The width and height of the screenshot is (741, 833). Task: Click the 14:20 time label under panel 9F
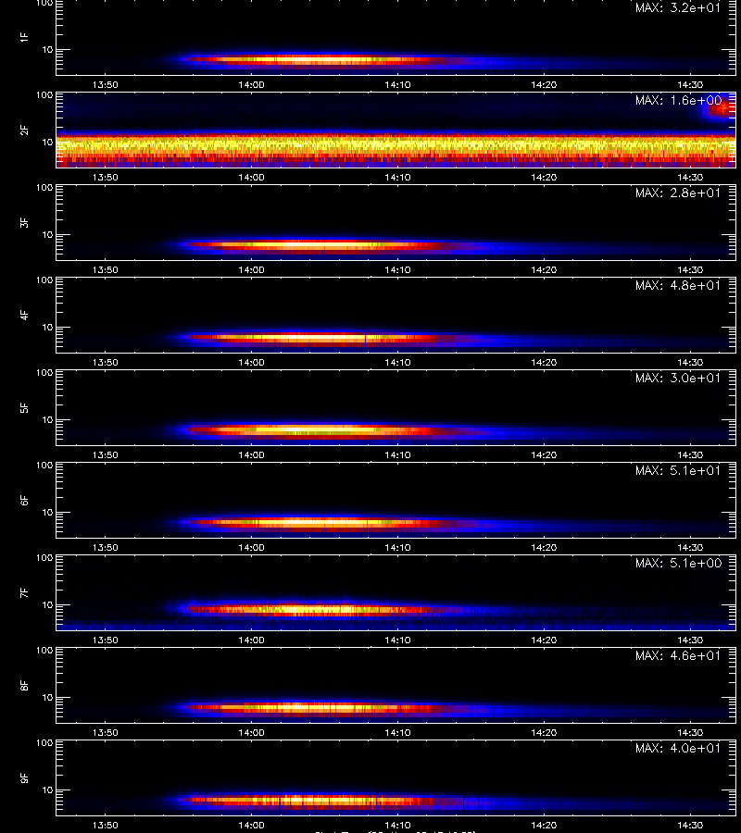tap(544, 826)
